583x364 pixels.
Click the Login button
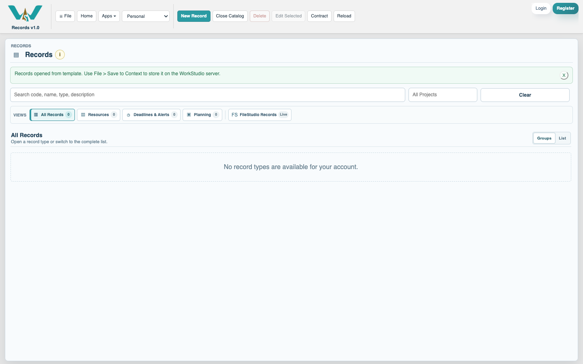541,8
